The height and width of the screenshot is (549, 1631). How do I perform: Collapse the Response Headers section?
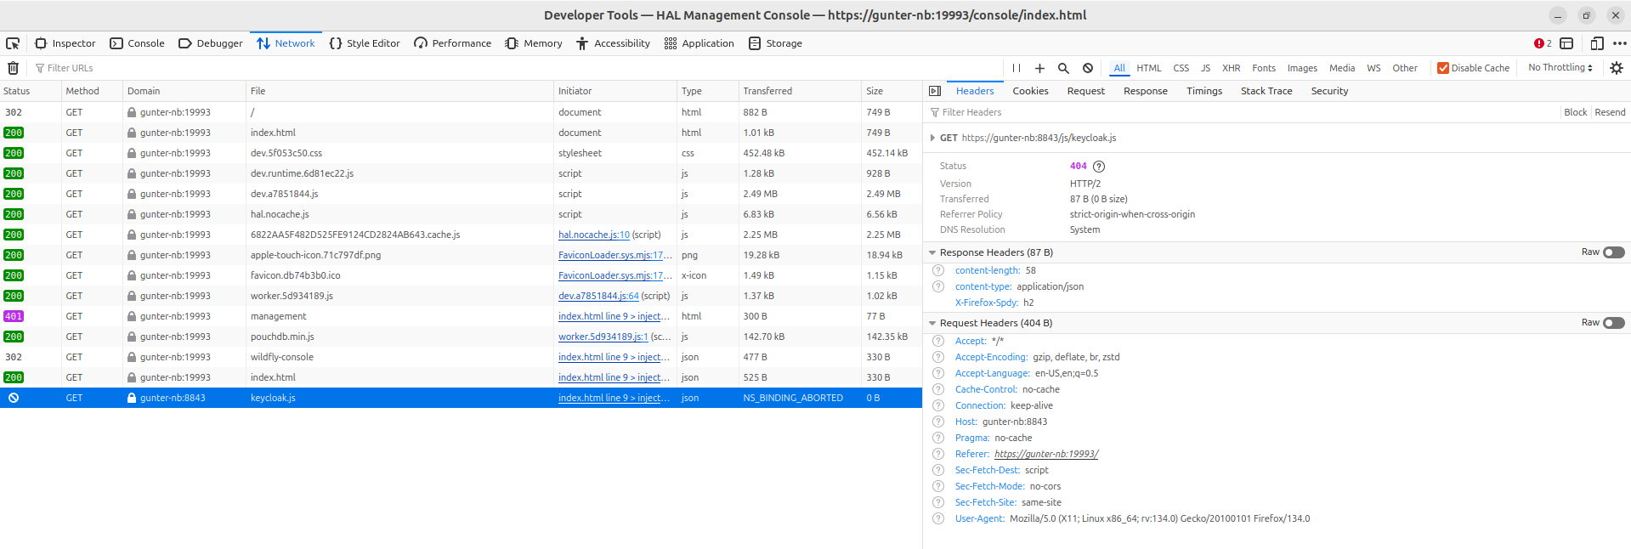[x=932, y=252]
